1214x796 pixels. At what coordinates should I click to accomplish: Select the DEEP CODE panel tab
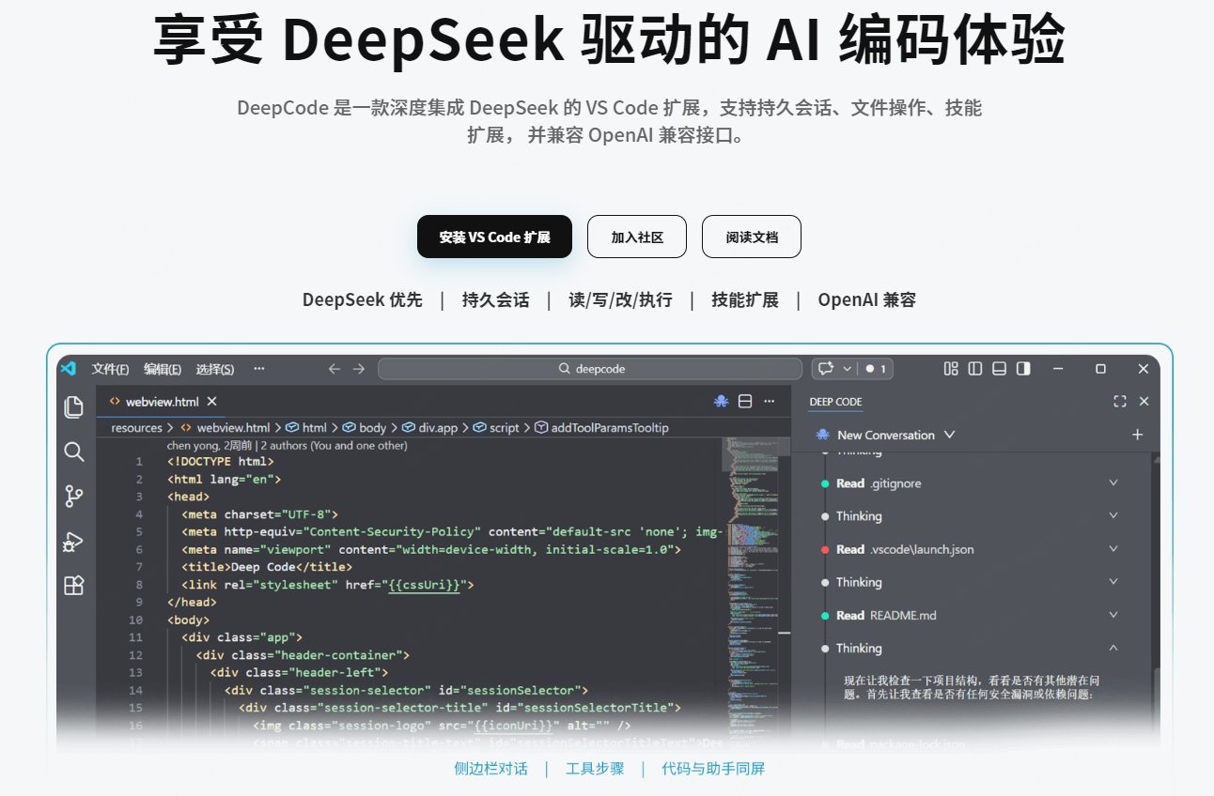(835, 402)
